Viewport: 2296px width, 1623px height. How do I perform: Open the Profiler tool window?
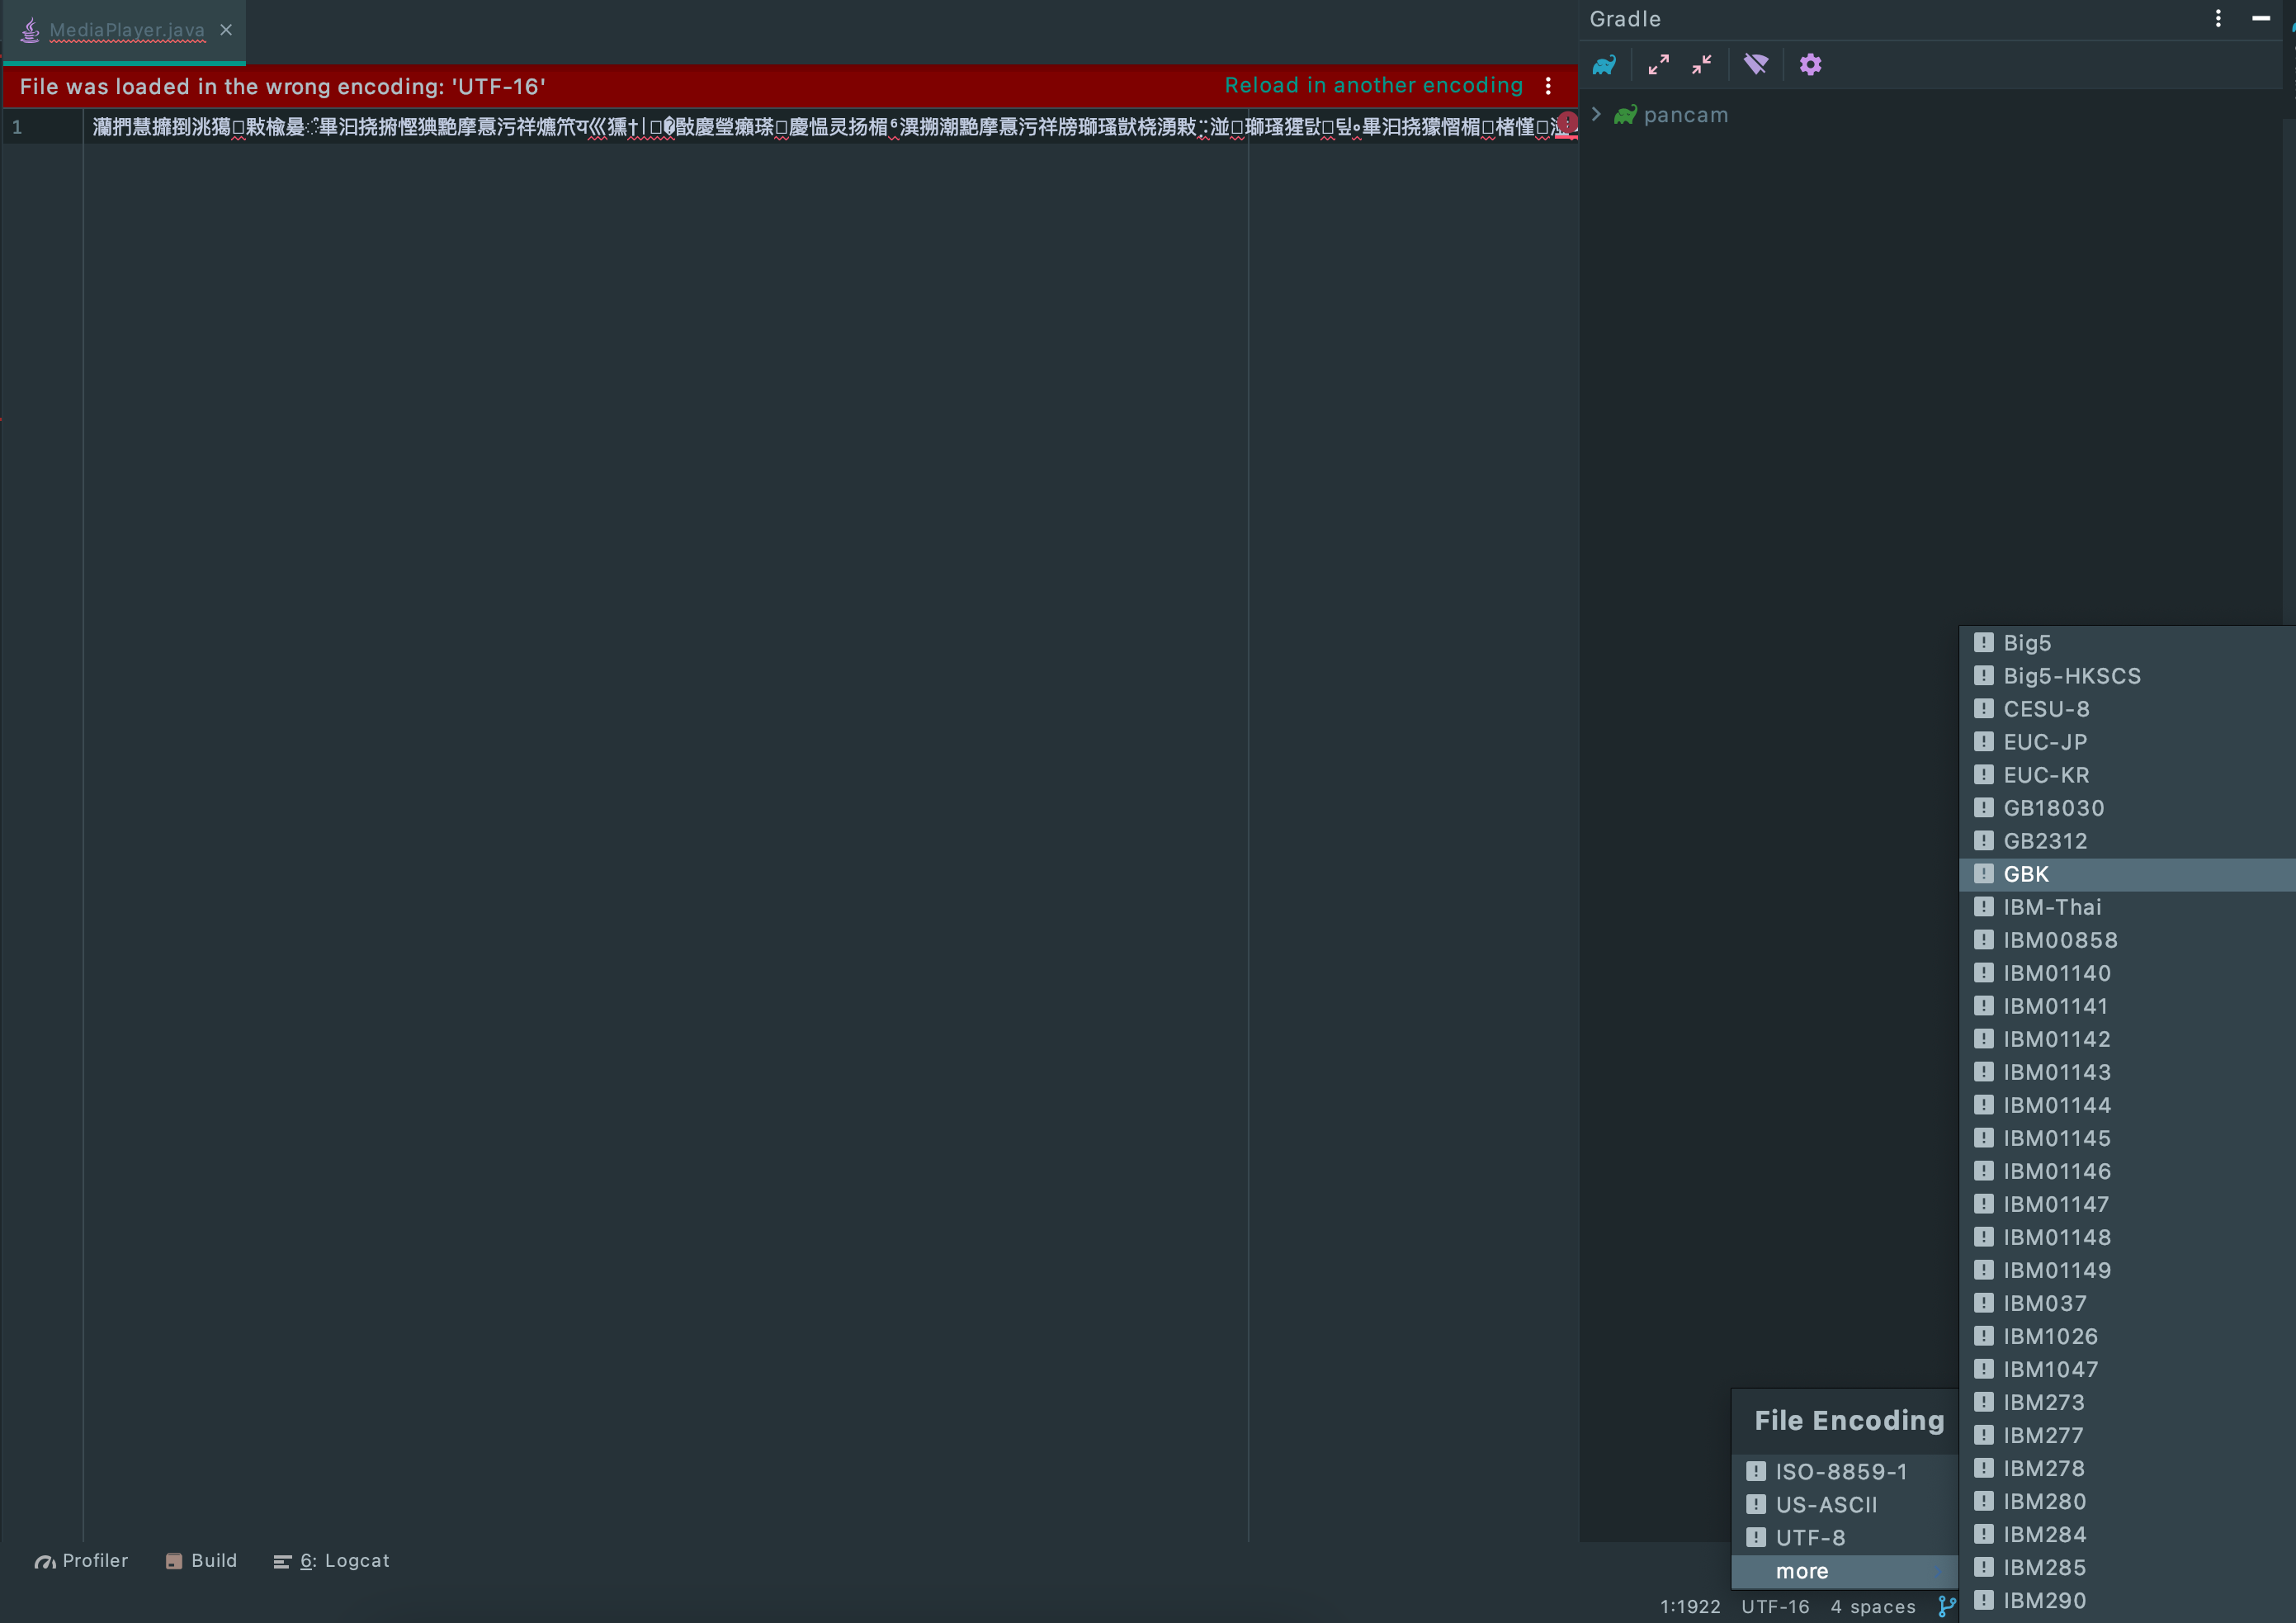coord(82,1560)
